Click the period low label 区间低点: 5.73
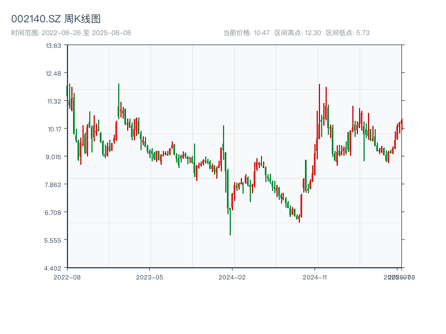 pos(347,33)
